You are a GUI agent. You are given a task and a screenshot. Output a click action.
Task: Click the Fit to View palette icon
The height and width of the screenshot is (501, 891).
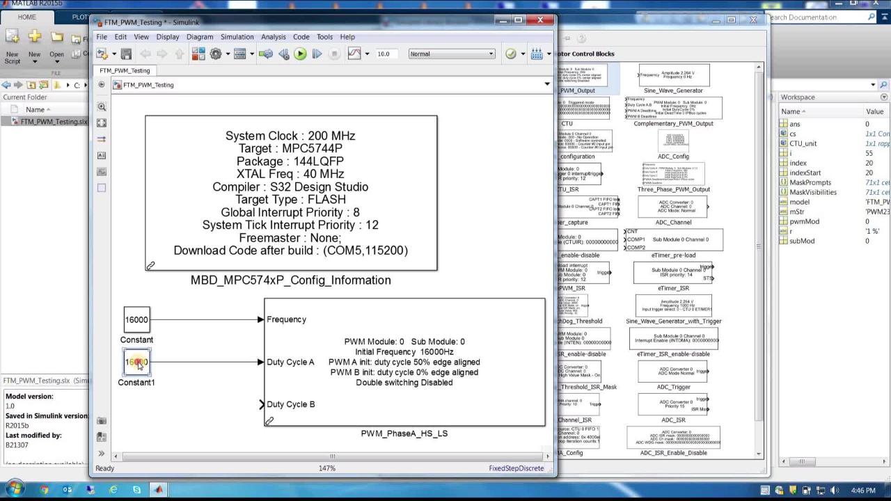point(102,123)
